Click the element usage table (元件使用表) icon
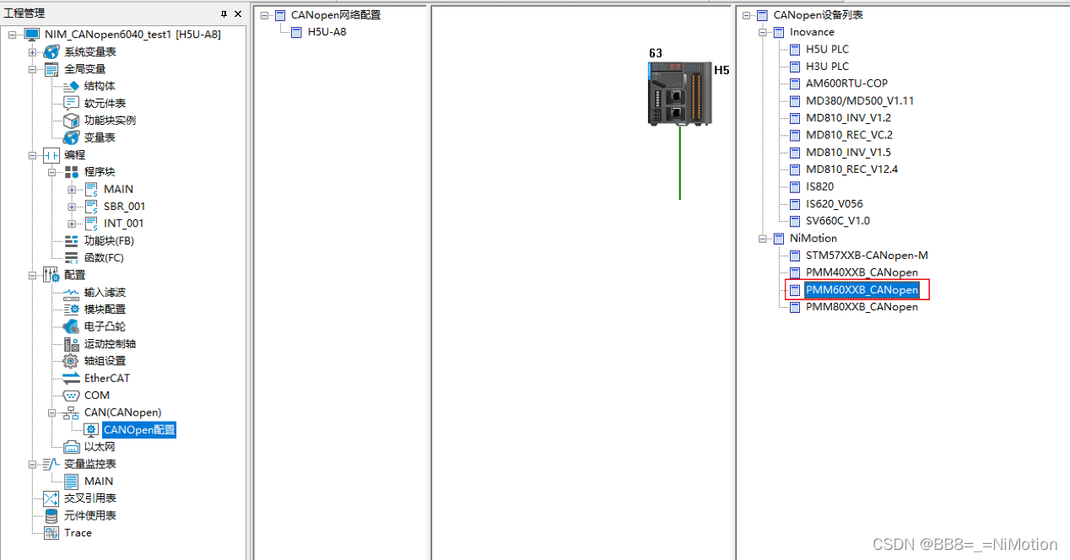 51,515
